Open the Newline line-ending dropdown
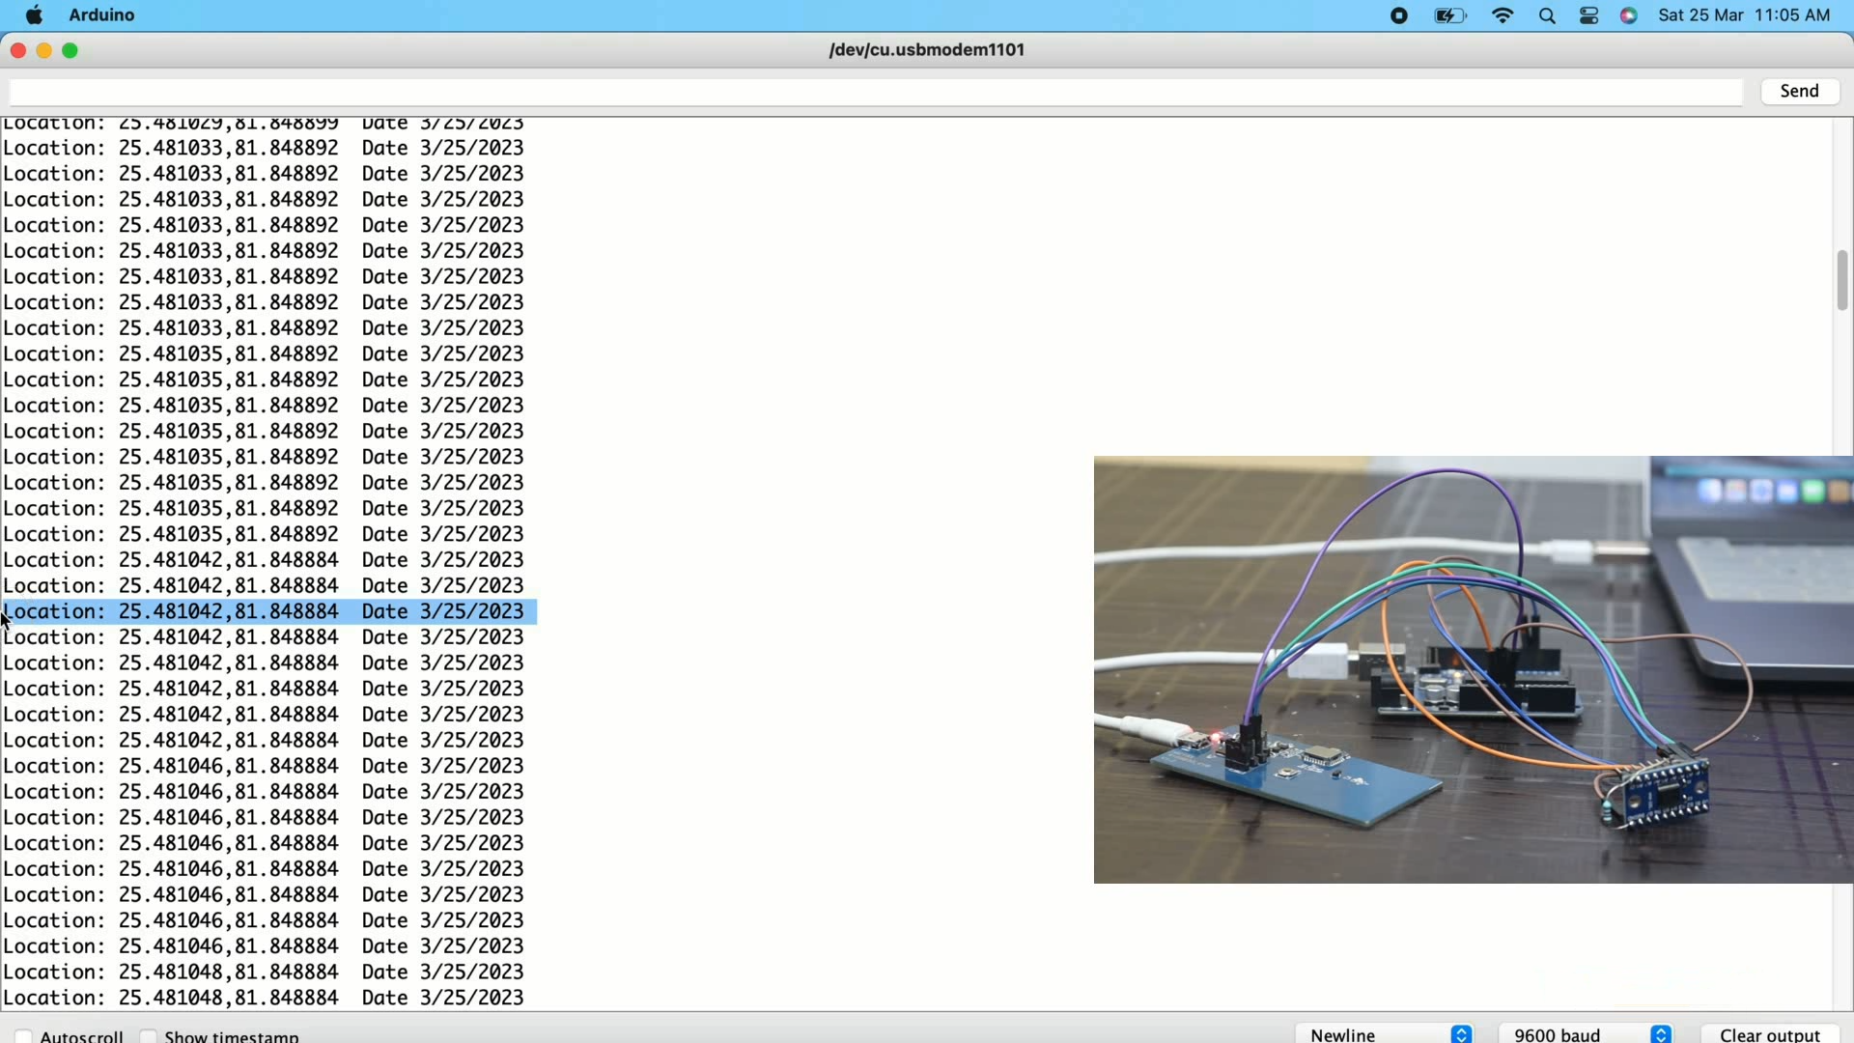Image resolution: width=1854 pixels, height=1043 pixels. click(x=1385, y=1034)
